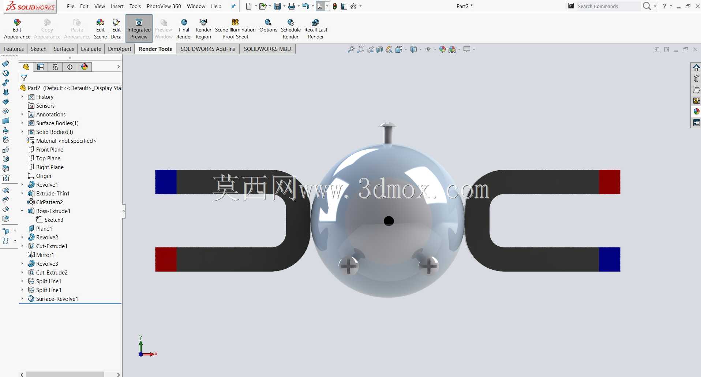Expand the History folder

(x=22, y=97)
